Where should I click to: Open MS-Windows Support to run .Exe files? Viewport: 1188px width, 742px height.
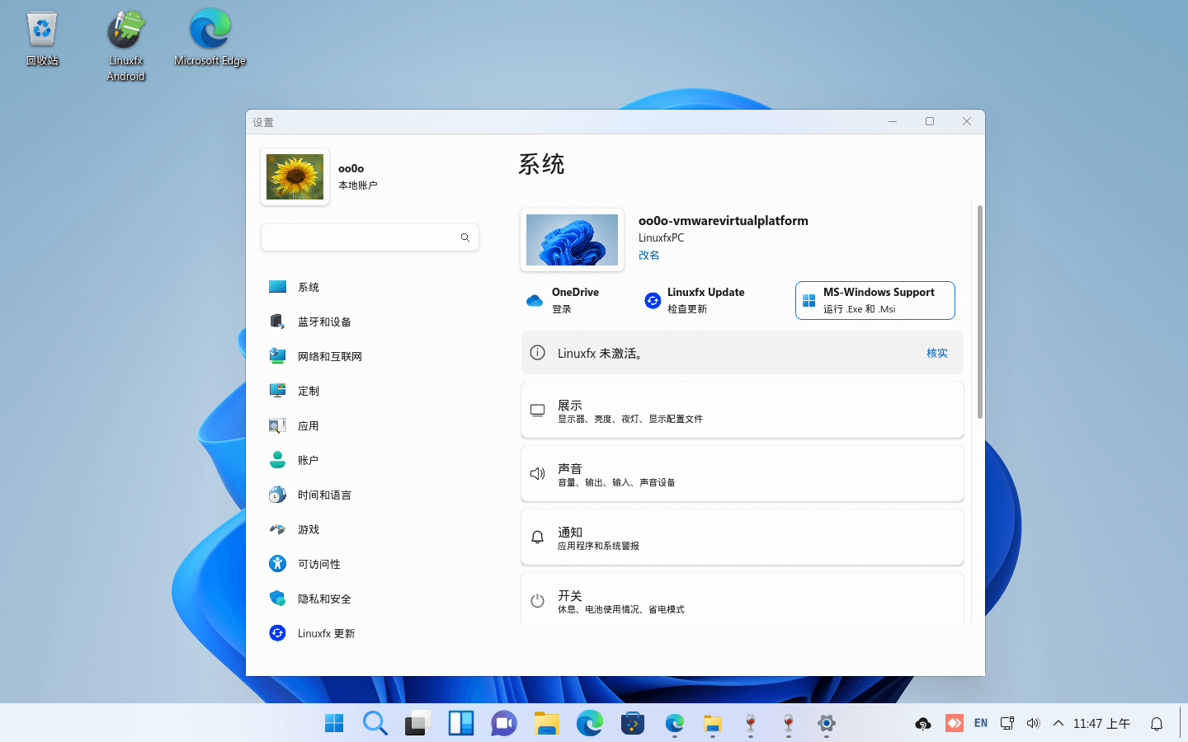(874, 300)
